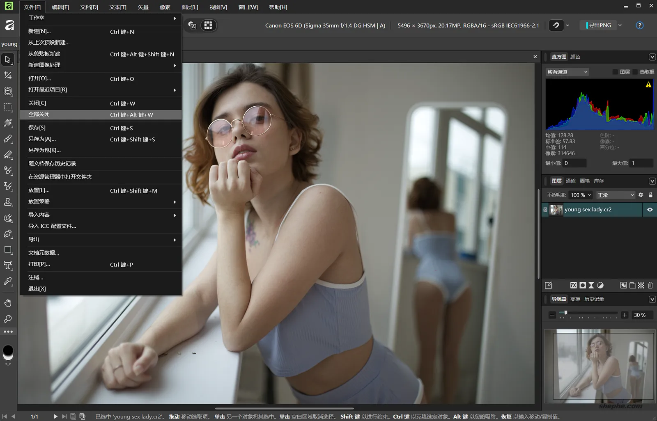Enable the 选取框 checkbox in histogram panel
The height and width of the screenshot is (421, 657).
pyautogui.click(x=635, y=72)
